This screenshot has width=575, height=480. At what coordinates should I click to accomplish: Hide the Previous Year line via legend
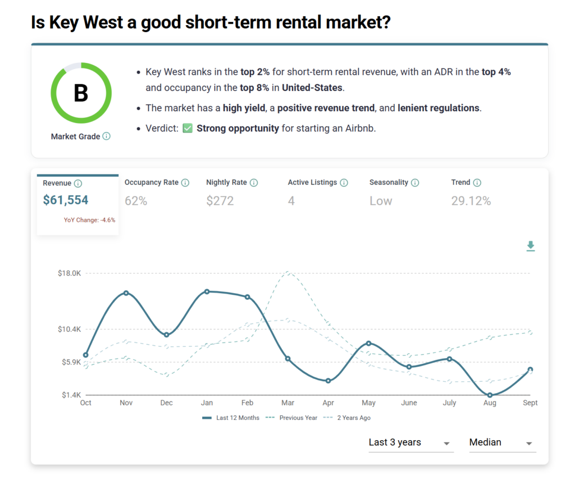point(293,418)
